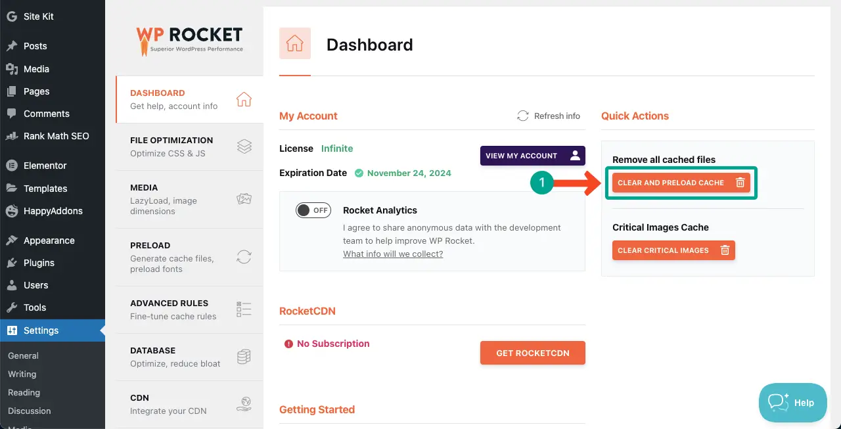Open the CDN tab
Viewport: 841px width, 429px height.
pyautogui.click(x=190, y=404)
